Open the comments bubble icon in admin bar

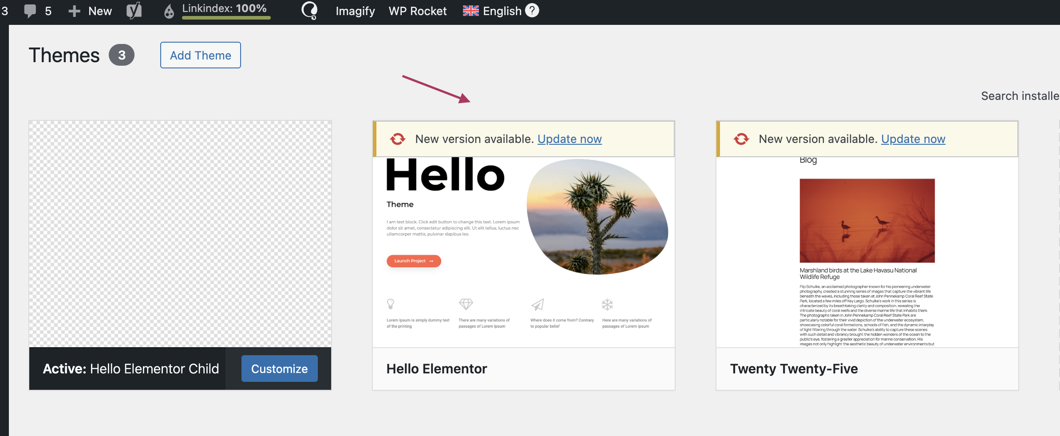(30, 11)
